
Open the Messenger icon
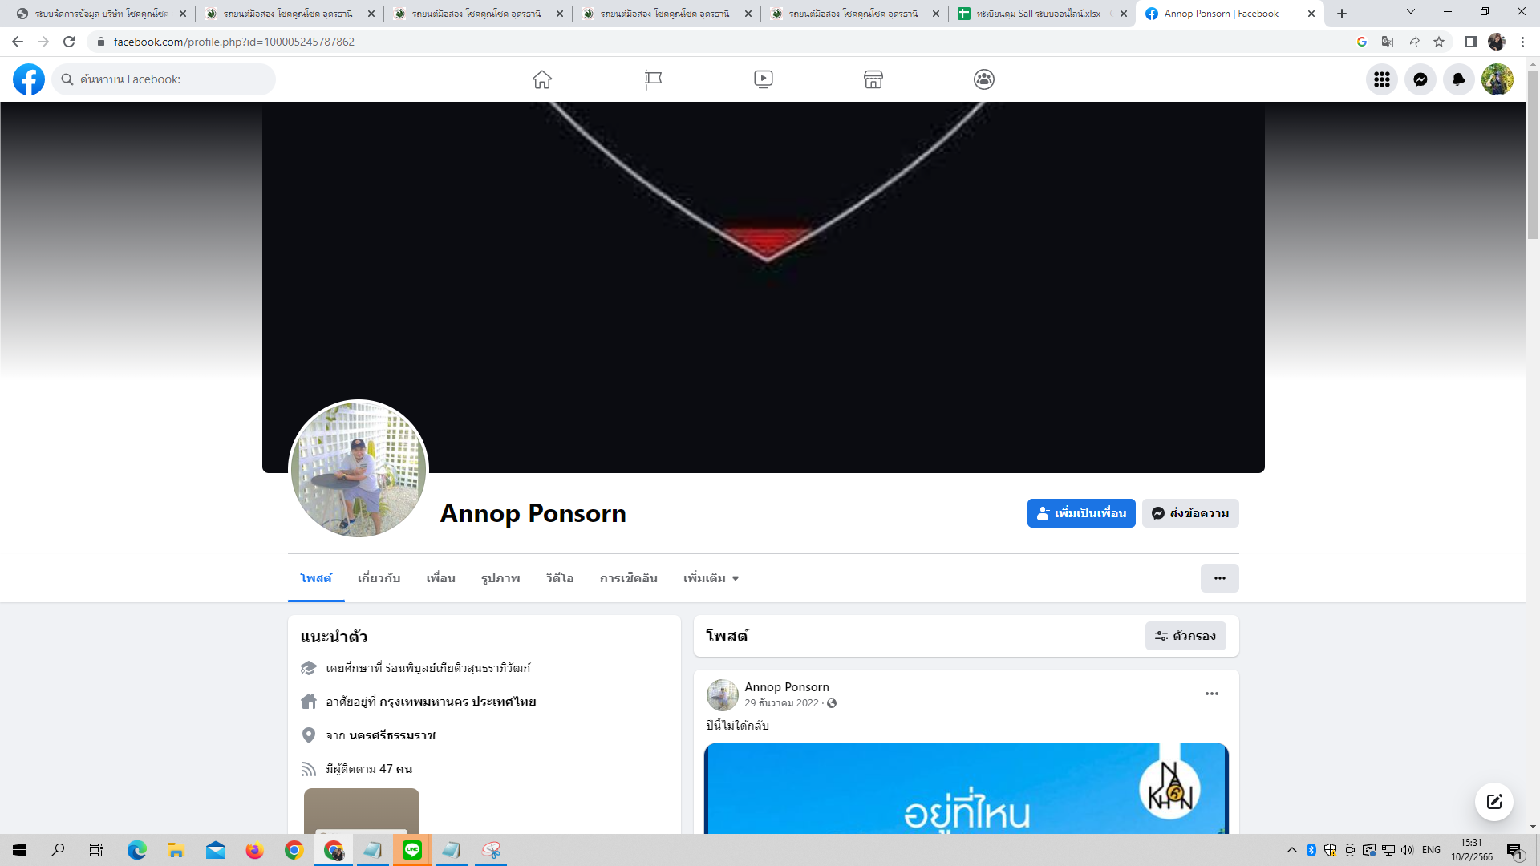tap(1420, 79)
